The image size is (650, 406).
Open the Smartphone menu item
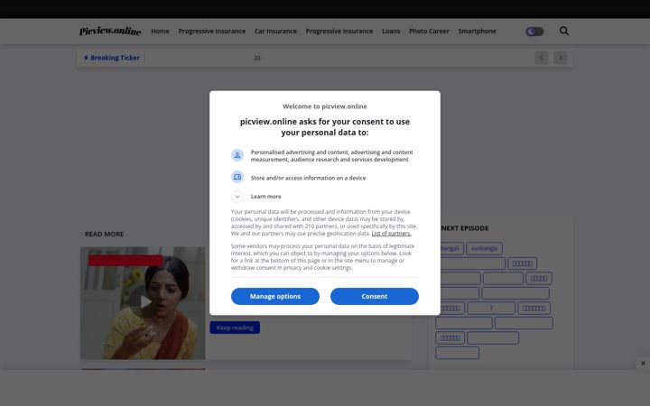478,31
